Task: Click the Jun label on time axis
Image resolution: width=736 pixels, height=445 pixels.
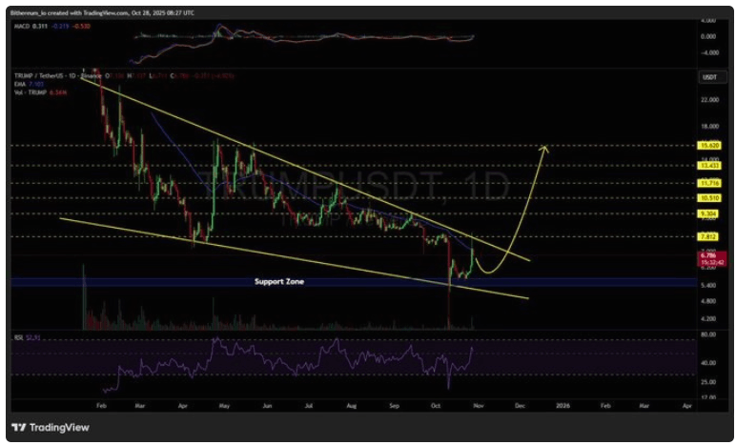Action: point(267,406)
